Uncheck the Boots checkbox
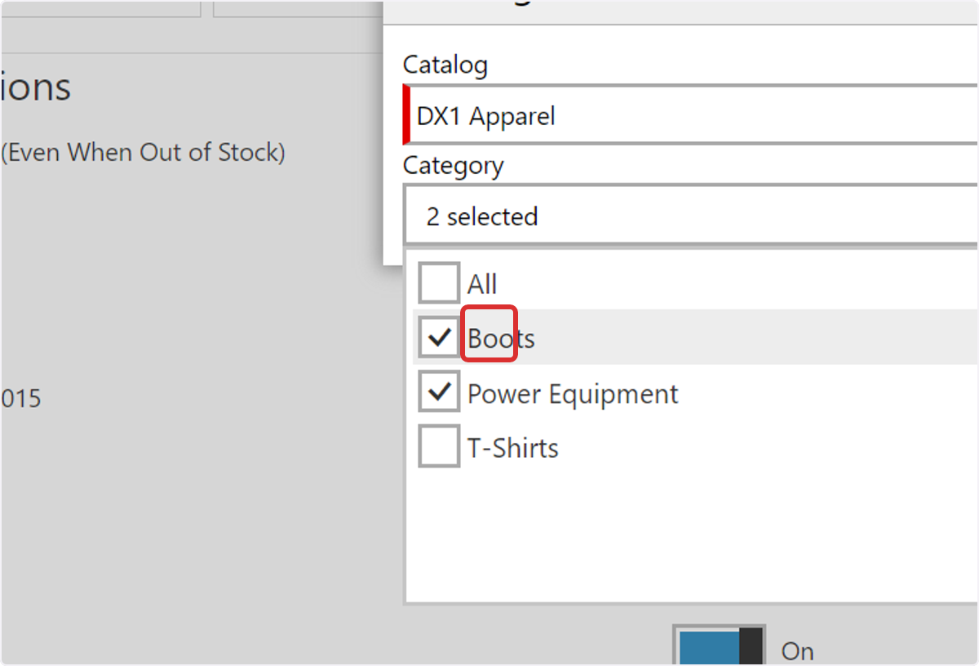The width and height of the screenshot is (979, 666). tap(439, 337)
